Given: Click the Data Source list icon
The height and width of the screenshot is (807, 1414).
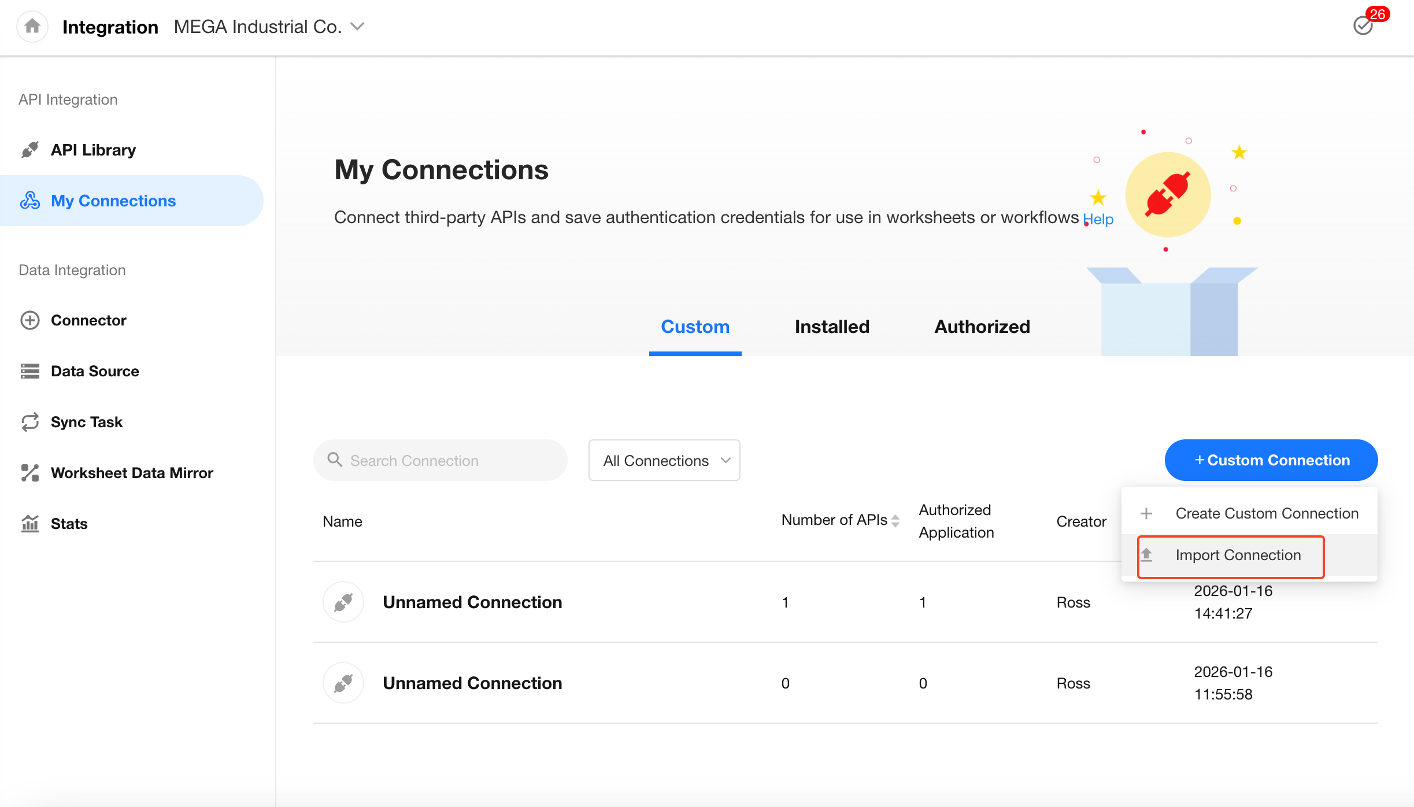Looking at the screenshot, I should click(x=30, y=371).
